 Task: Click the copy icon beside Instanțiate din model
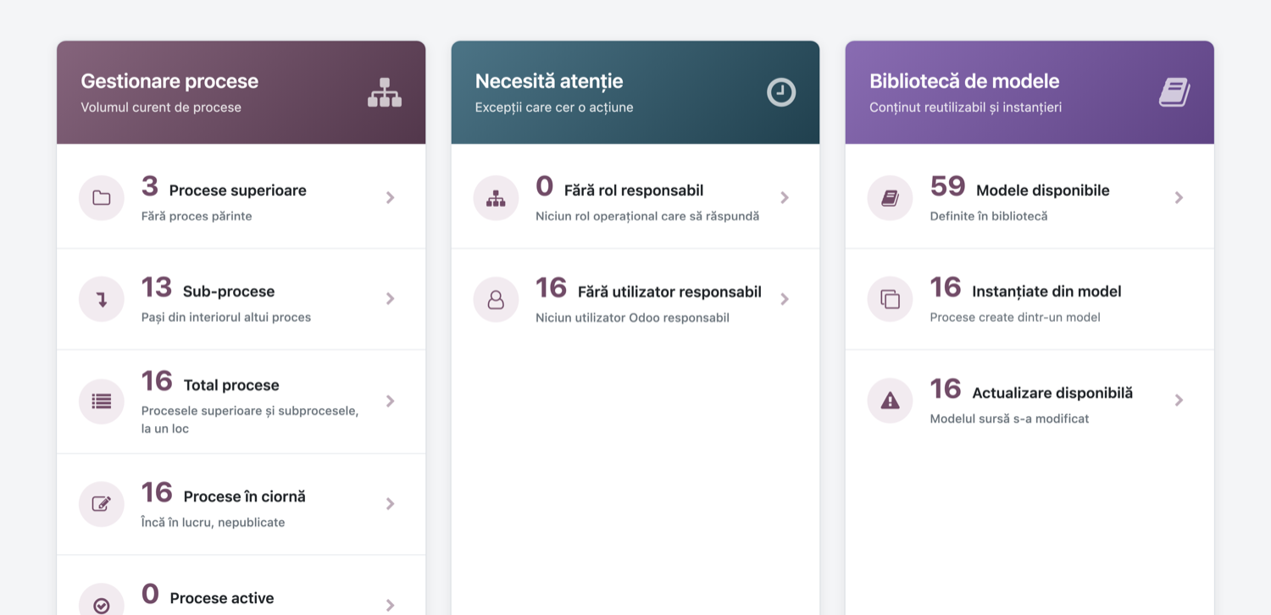click(x=890, y=299)
